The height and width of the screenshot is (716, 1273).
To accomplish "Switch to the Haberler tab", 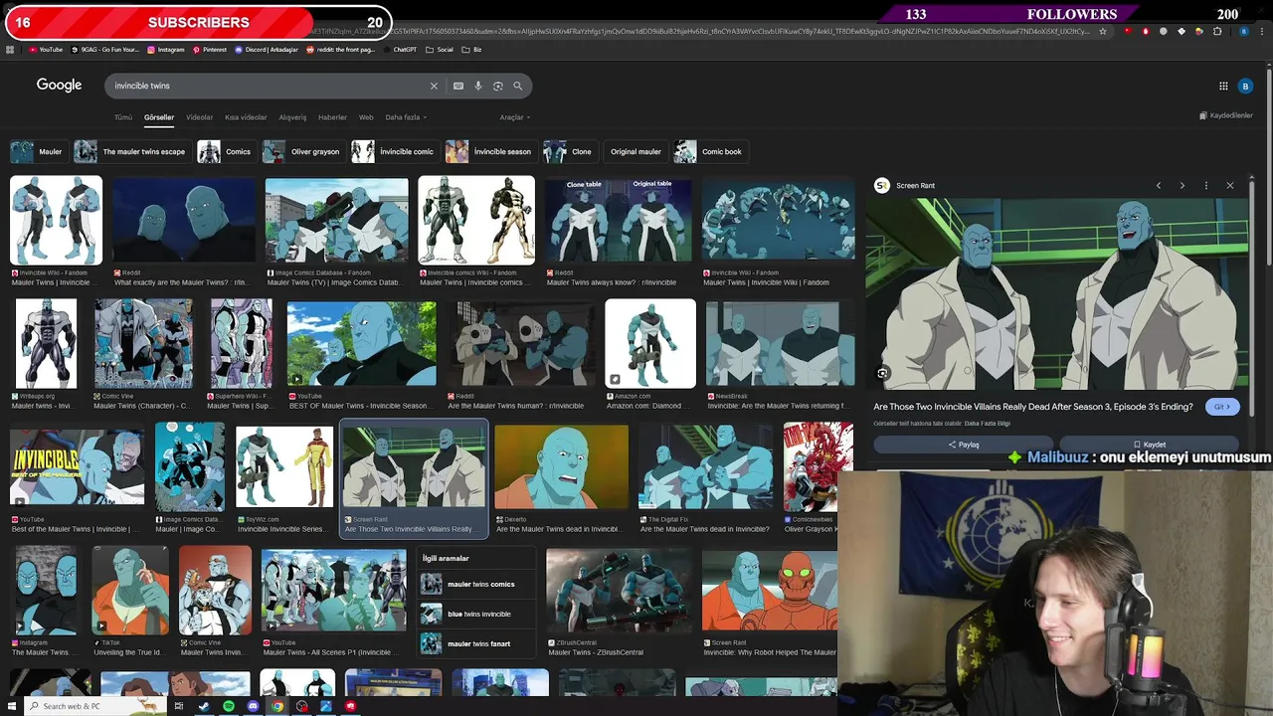I will [332, 117].
